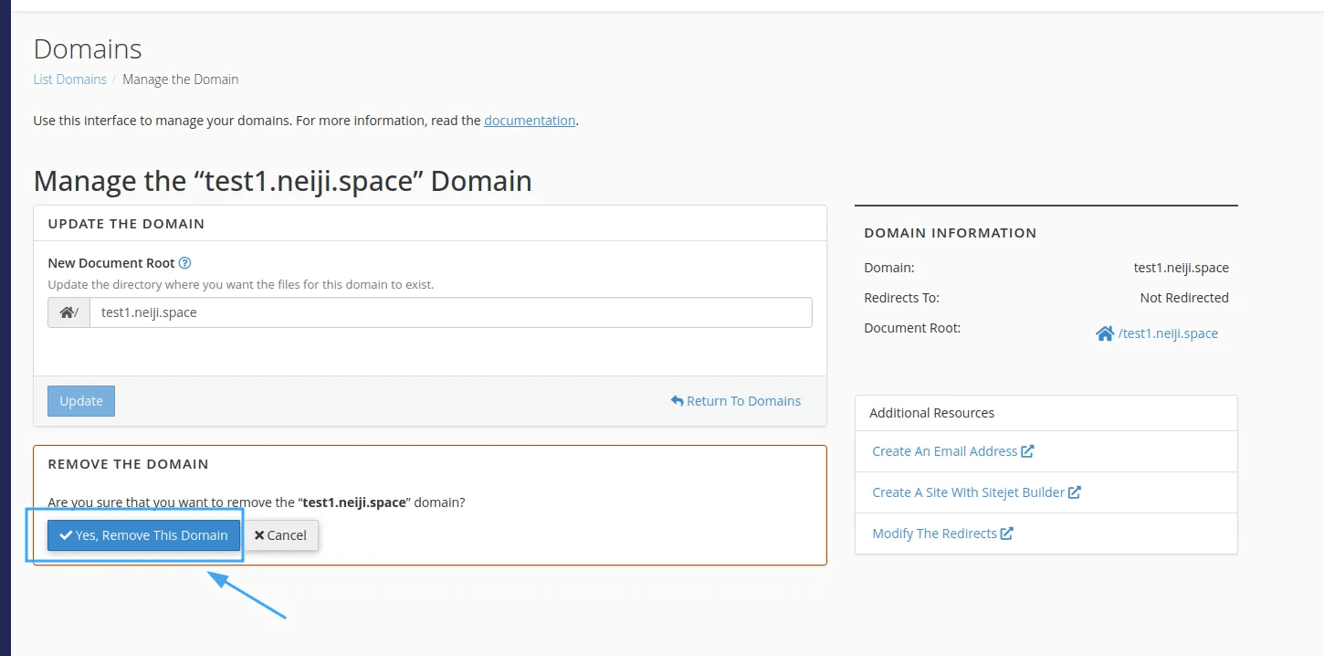Confirm with Yes, Remove This Domain
The image size is (1324, 656).
click(x=142, y=534)
